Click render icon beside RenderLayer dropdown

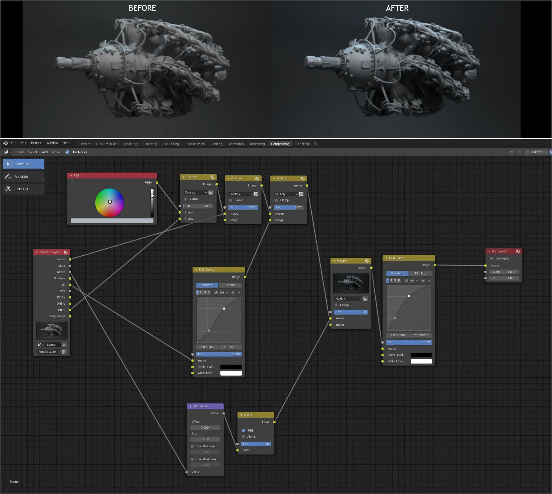[64, 352]
